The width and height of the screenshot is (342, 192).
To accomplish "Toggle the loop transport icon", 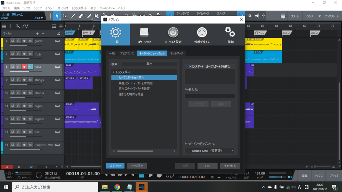I will [169, 176].
